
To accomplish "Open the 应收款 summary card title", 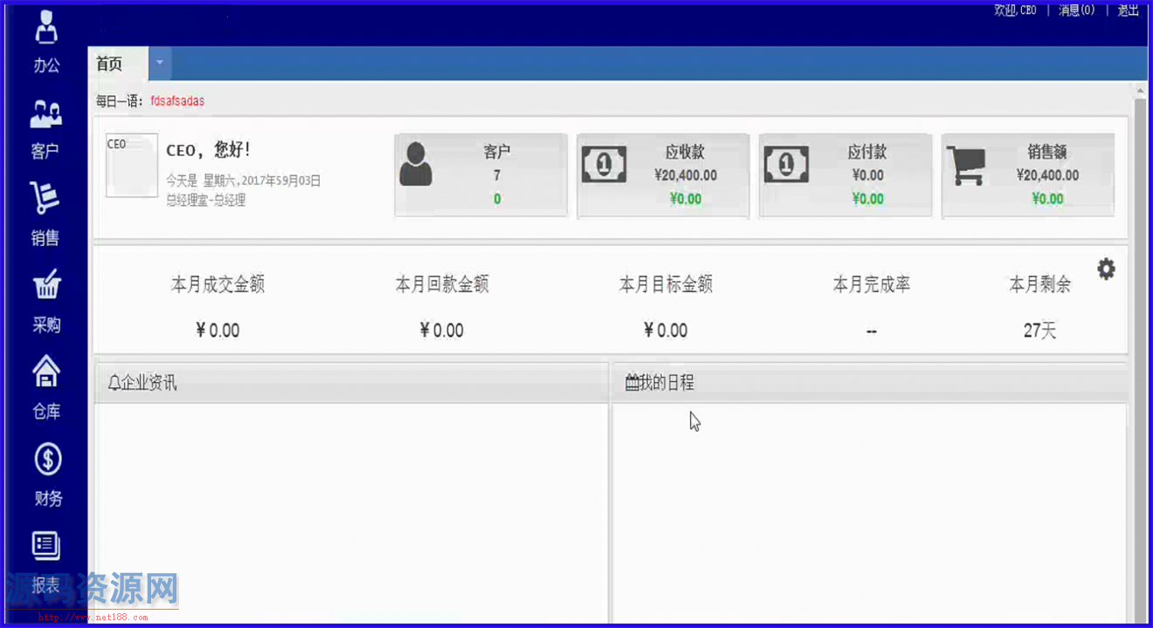I will [685, 152].
